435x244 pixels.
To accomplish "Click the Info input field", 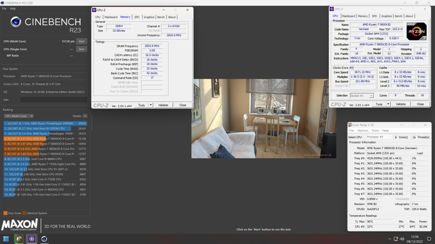I will click(x=54, y=100).
